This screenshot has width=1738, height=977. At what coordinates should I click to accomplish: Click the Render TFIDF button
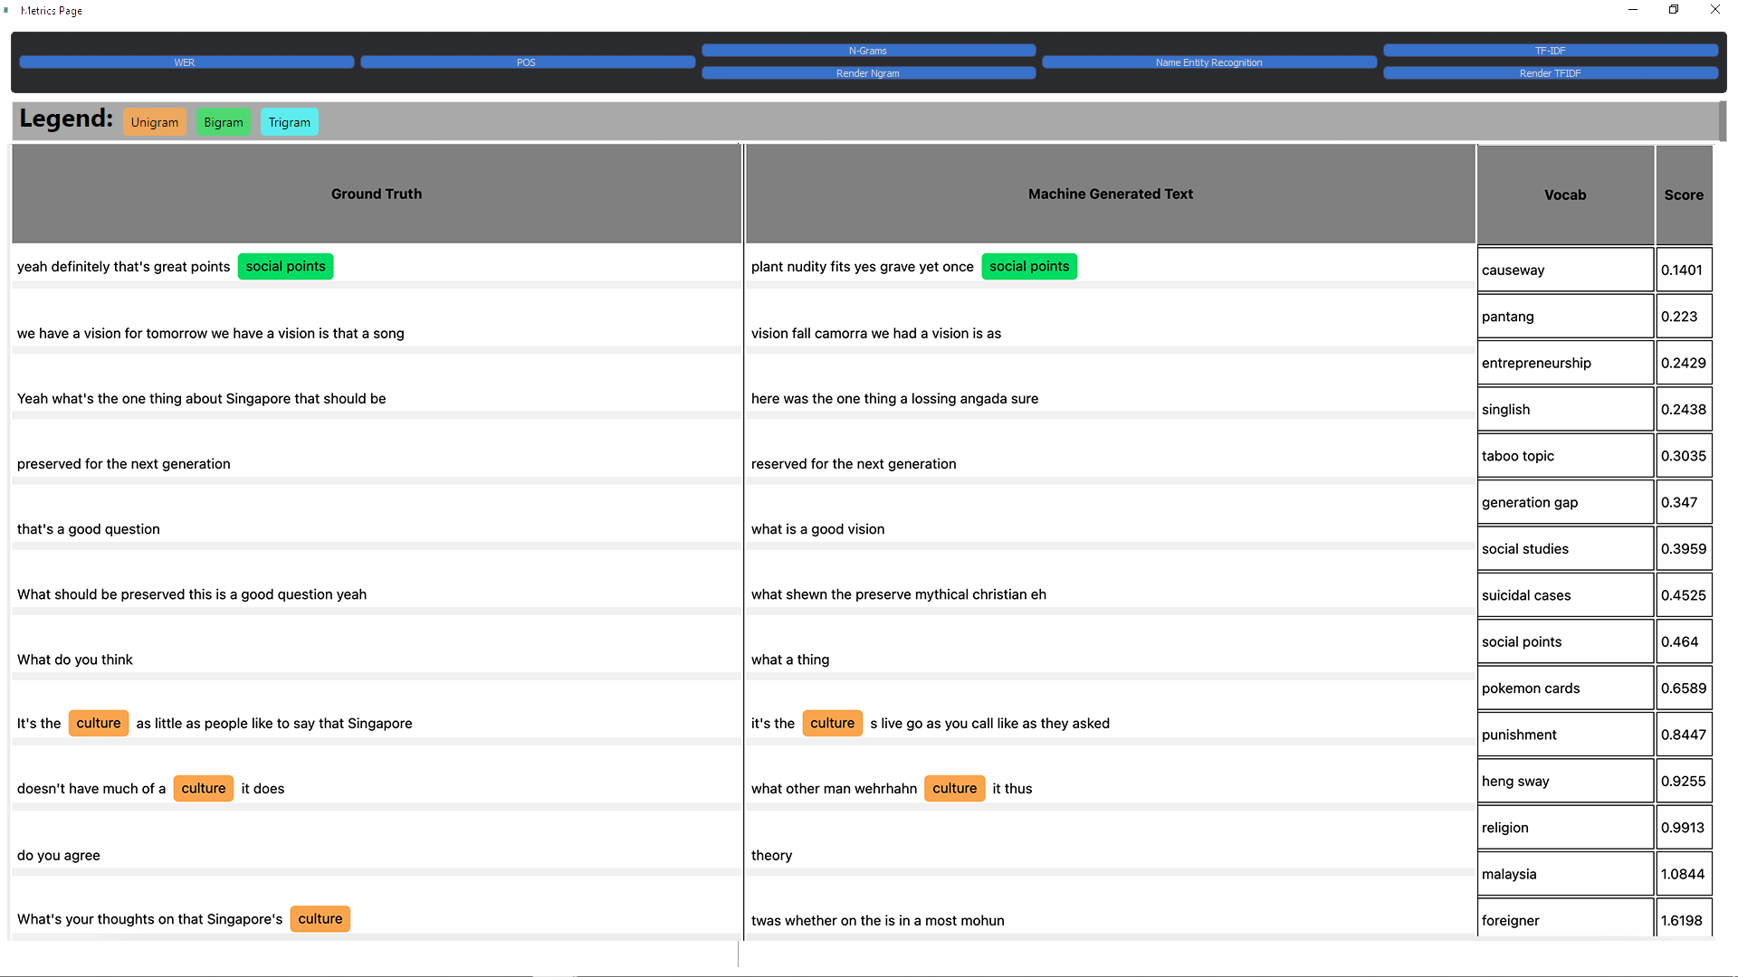pos(1550,72)
